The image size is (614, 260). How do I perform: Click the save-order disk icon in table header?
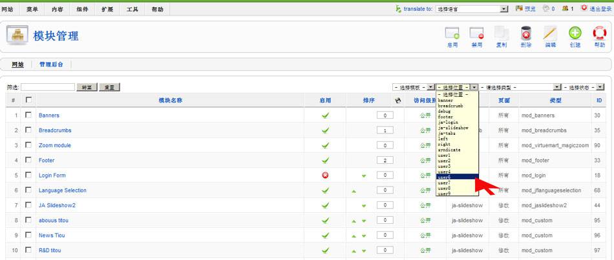click(x=398, y=101)
